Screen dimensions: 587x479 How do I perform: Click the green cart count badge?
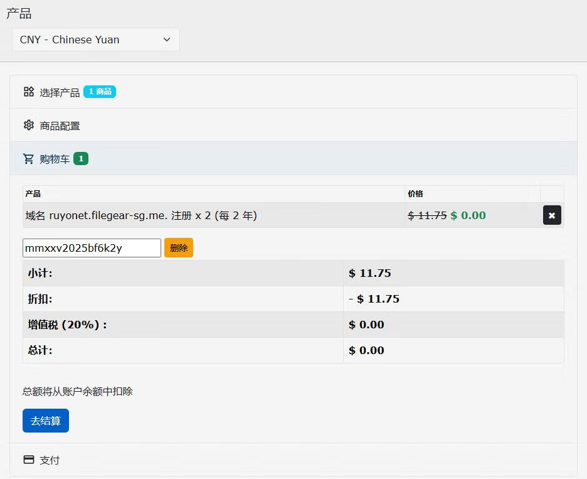(81, 159)
